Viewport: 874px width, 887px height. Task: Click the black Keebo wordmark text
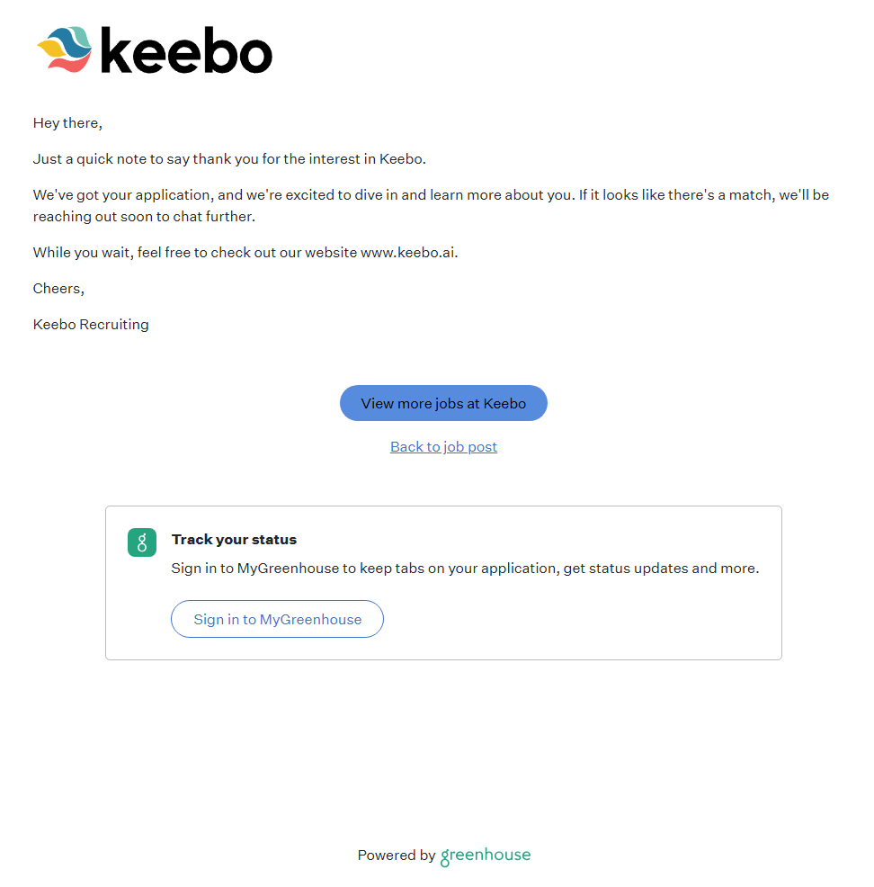(186, 50)
